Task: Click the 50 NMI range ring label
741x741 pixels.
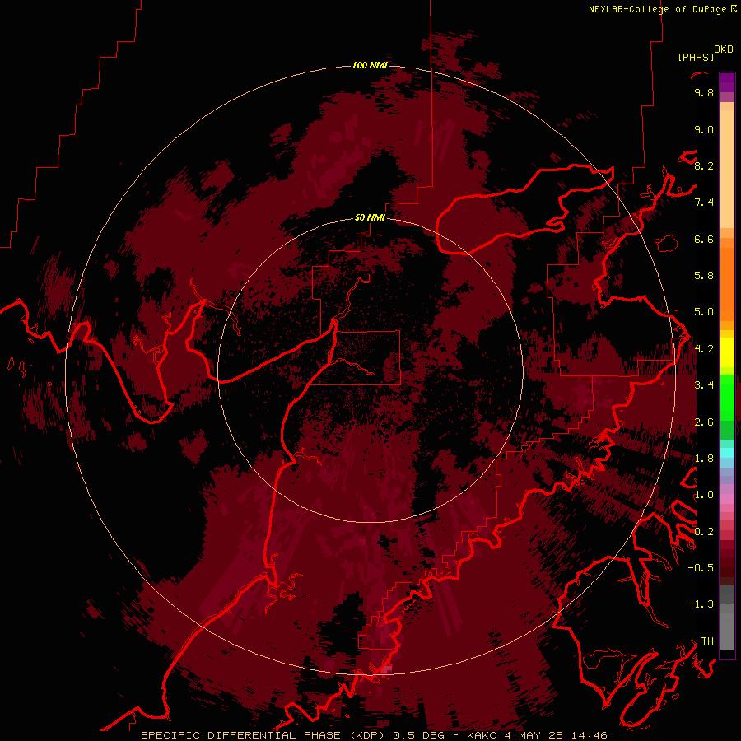Action: pyautogui.click(x=370, y=217)
